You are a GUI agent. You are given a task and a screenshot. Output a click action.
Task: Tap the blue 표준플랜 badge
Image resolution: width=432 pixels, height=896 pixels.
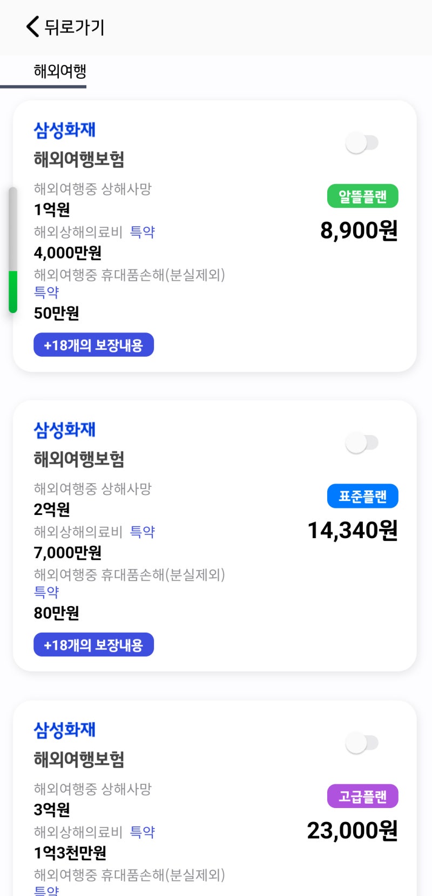(x=362, y=496)
